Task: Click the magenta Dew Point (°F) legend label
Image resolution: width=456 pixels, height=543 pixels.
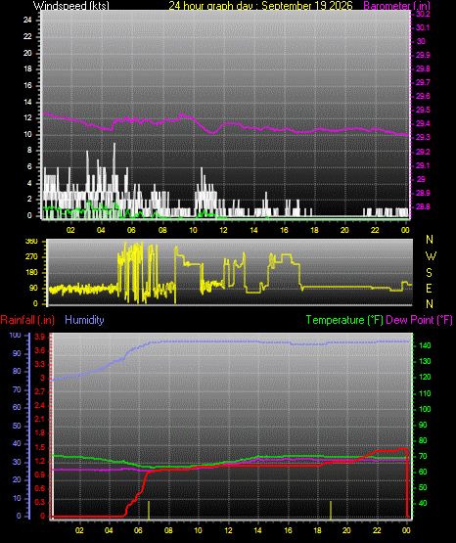Action: point(419,320)
